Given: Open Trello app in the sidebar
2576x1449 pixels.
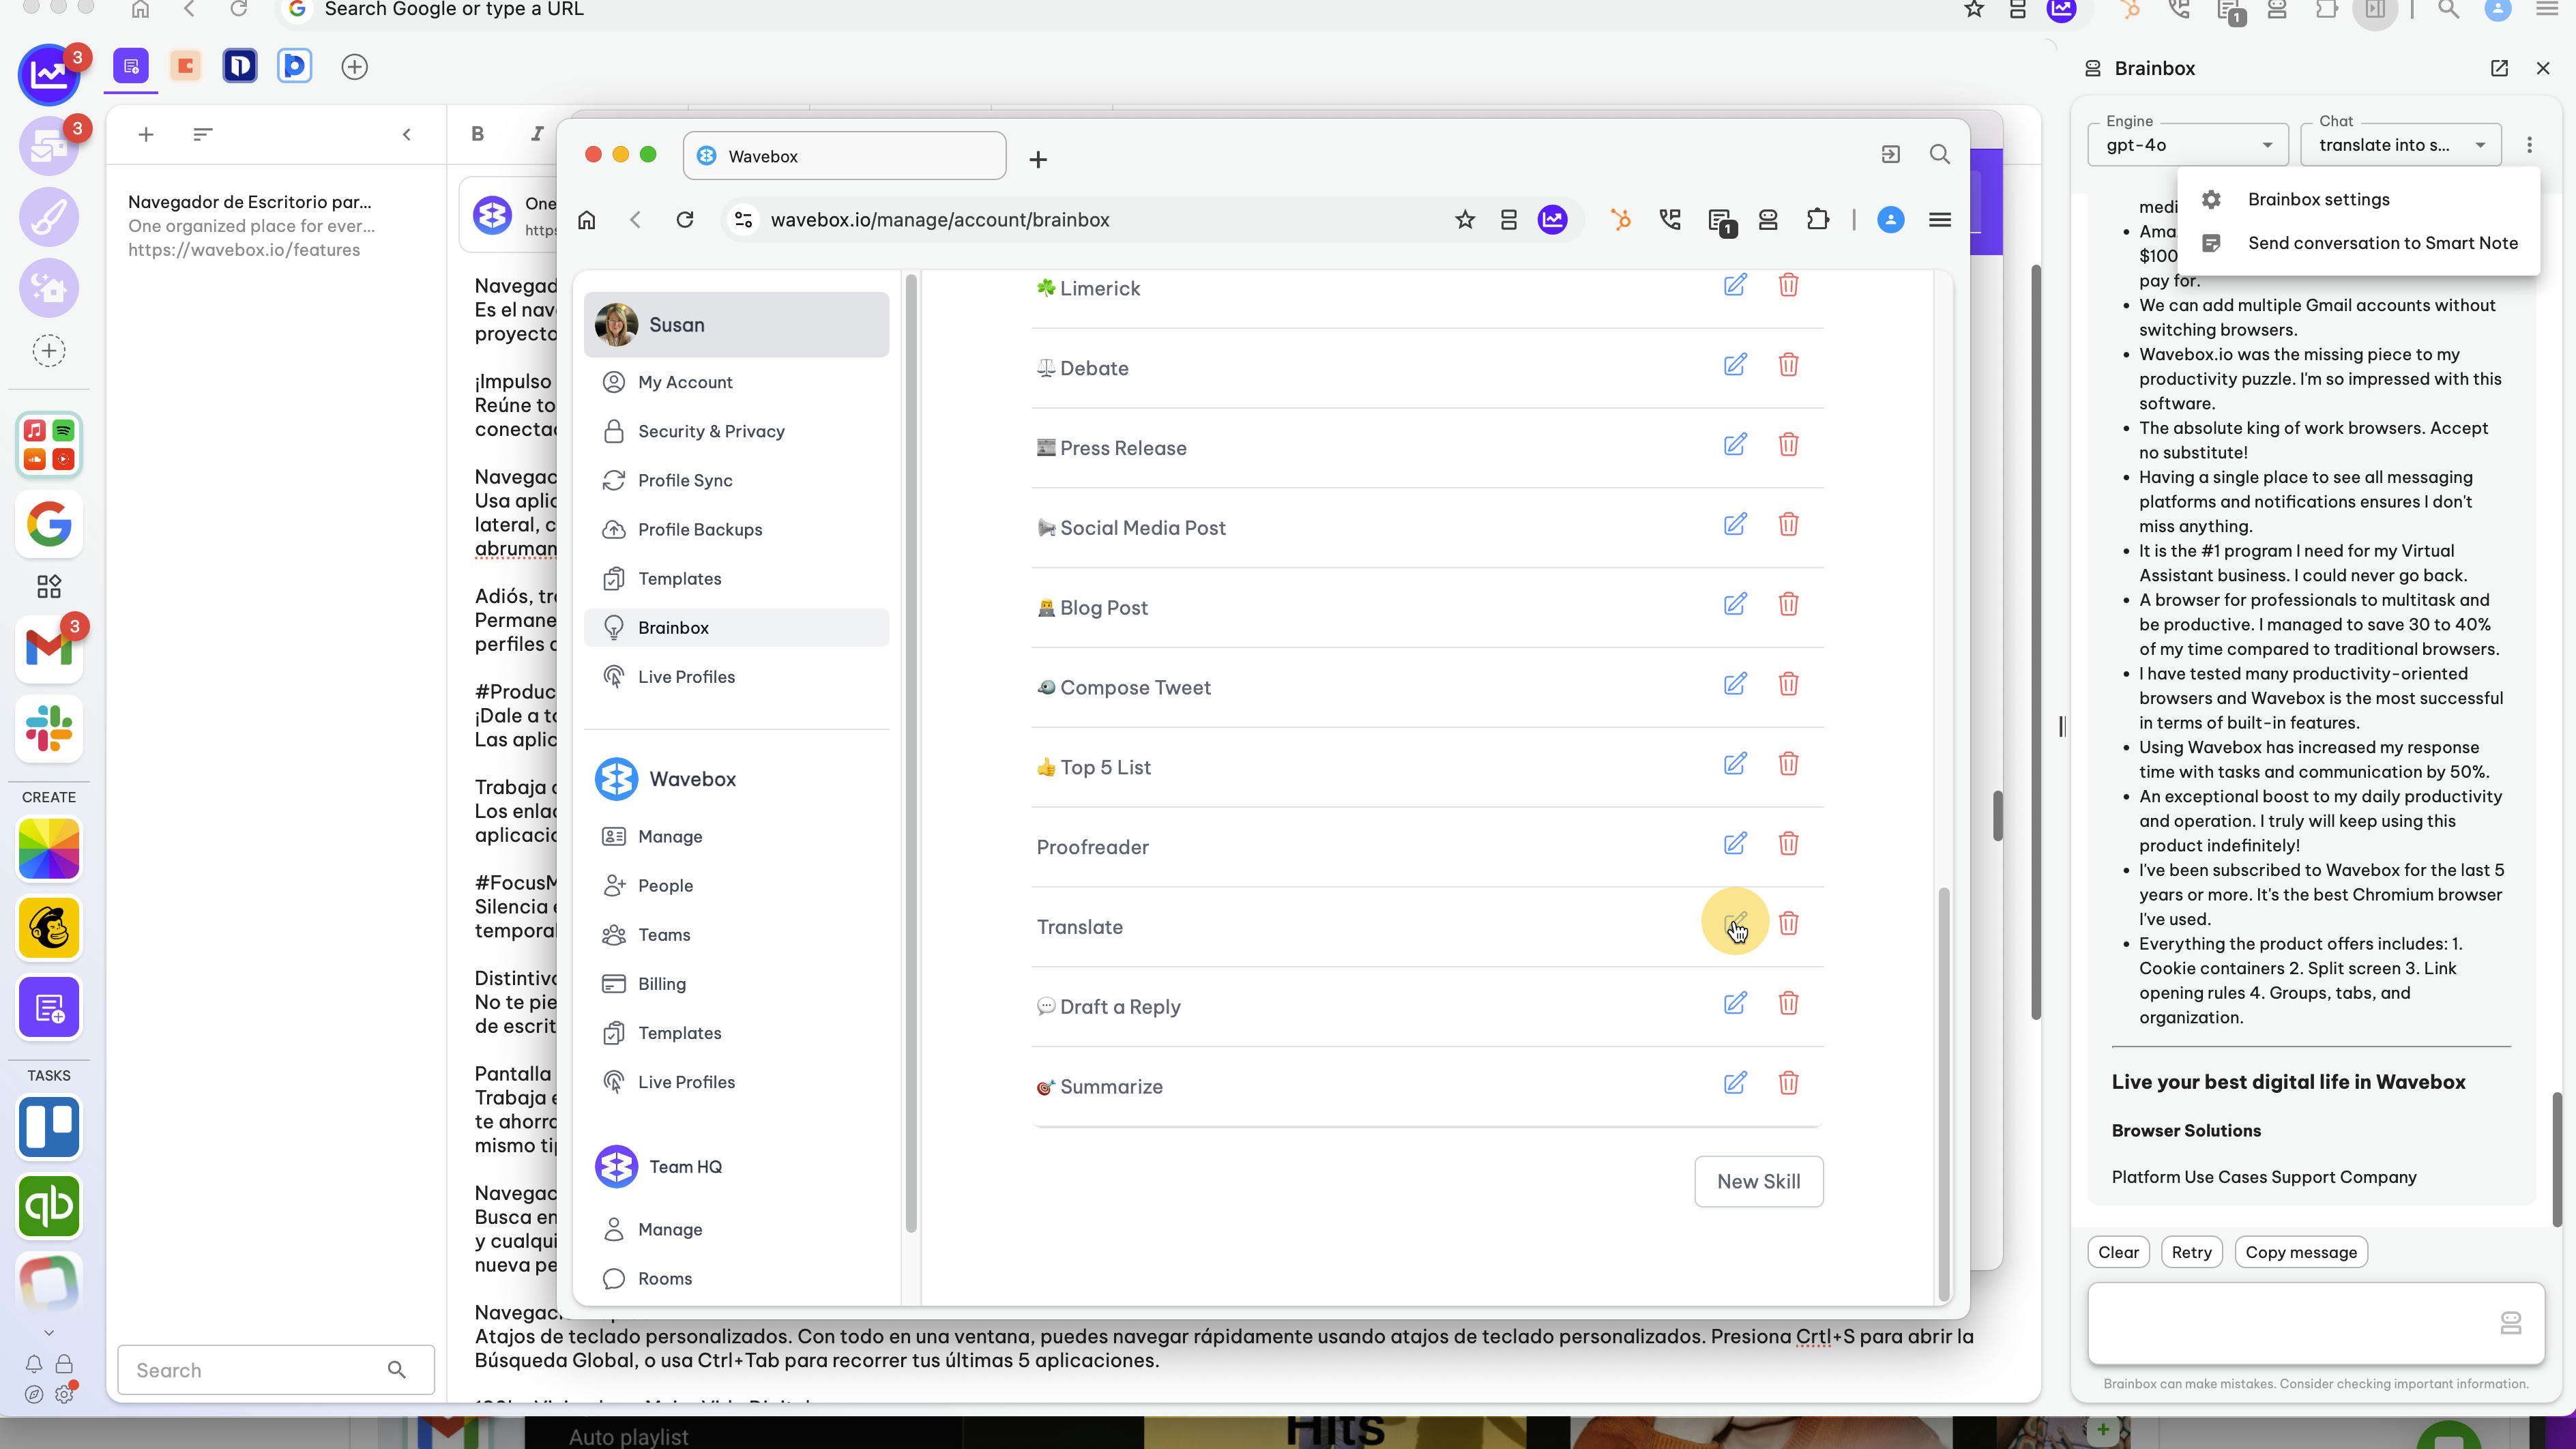Looking at the screenshot, I should [49, 1127].
